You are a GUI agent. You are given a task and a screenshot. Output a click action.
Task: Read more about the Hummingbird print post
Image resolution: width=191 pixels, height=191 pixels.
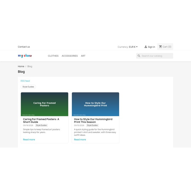coord(80,140)
